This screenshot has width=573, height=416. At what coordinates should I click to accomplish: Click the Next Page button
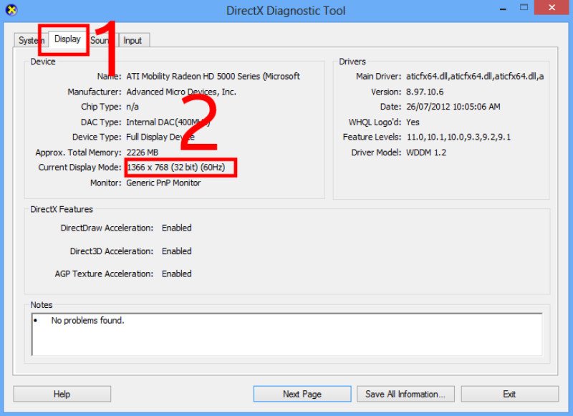click(302, 393)
